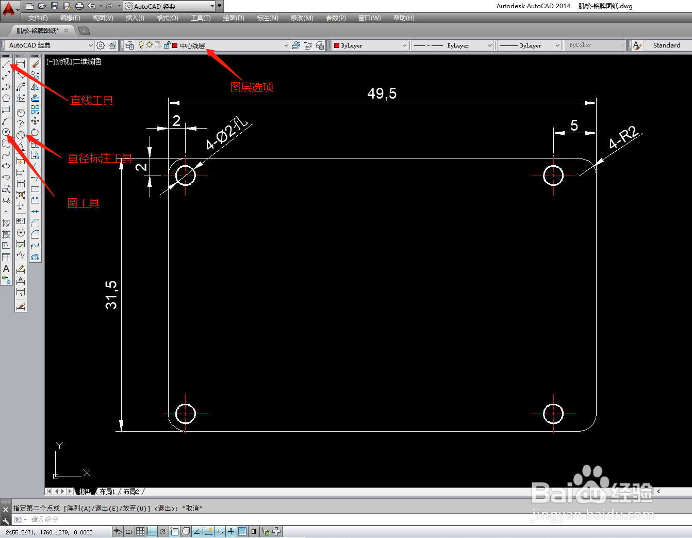Toggle layer lock padlock icon
The width and height of the screenshot is (692, 538).
tap(167, 45)
